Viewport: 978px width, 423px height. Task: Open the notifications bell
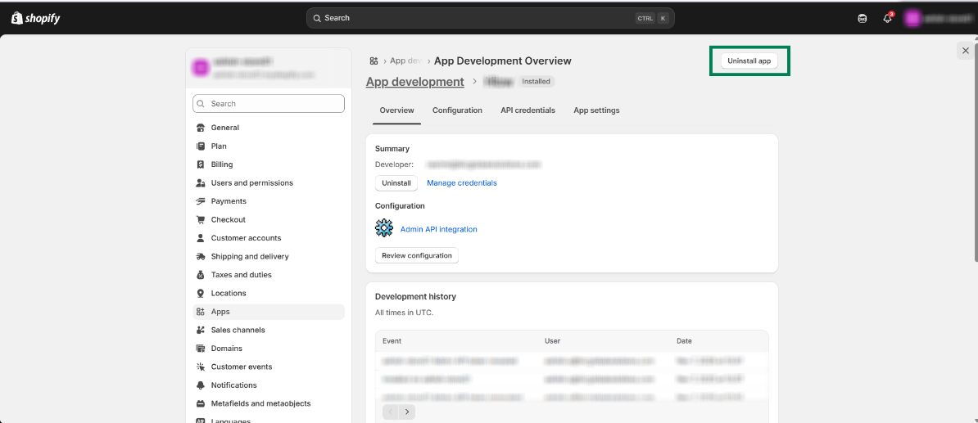pos(887,18)
